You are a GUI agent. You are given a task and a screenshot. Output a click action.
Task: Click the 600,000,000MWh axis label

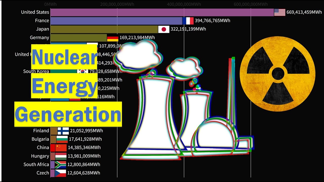[251, 4]
